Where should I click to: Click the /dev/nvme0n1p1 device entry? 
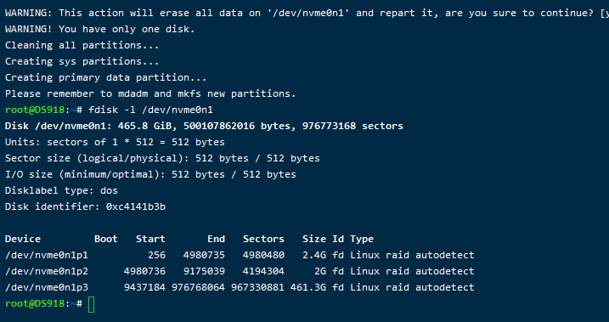pos(47,255)
